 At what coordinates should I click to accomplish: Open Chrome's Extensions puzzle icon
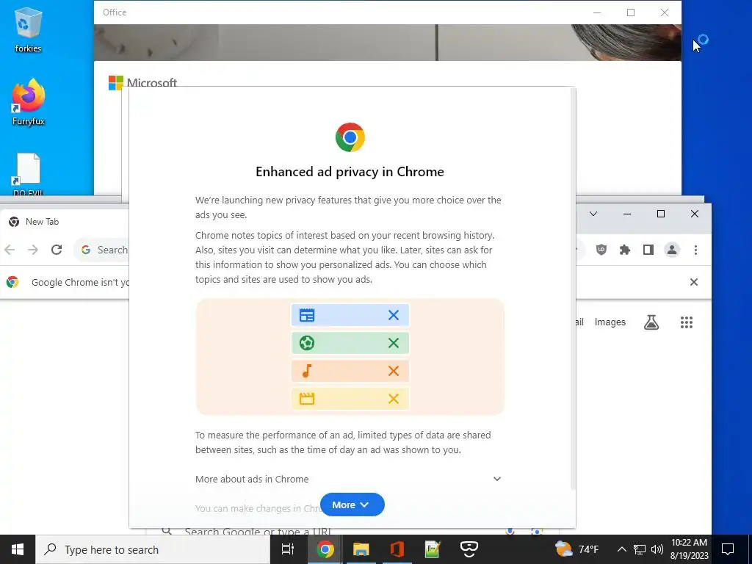(x=625, y=250)
